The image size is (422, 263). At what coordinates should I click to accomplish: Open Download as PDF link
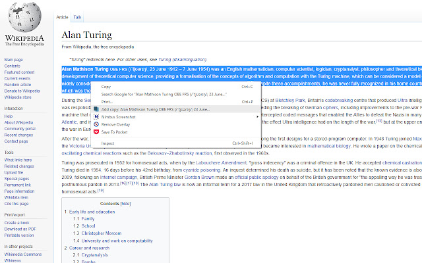[x=20, y=228]
